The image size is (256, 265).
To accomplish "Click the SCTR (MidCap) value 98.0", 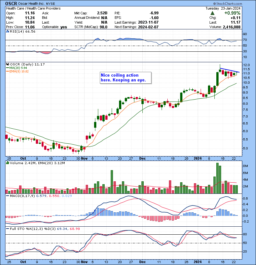I will pyautogui.click(x=103, y=27).
